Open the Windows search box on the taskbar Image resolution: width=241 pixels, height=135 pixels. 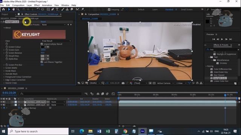[38, 131]
